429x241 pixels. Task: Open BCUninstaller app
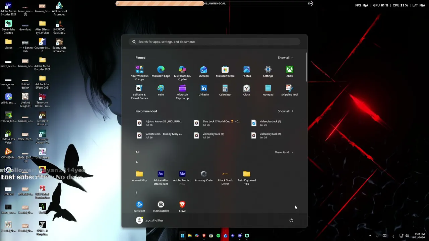[161, 207]
